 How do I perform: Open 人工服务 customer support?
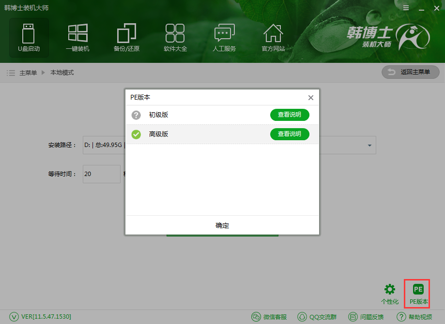click(x=224, y=38)
